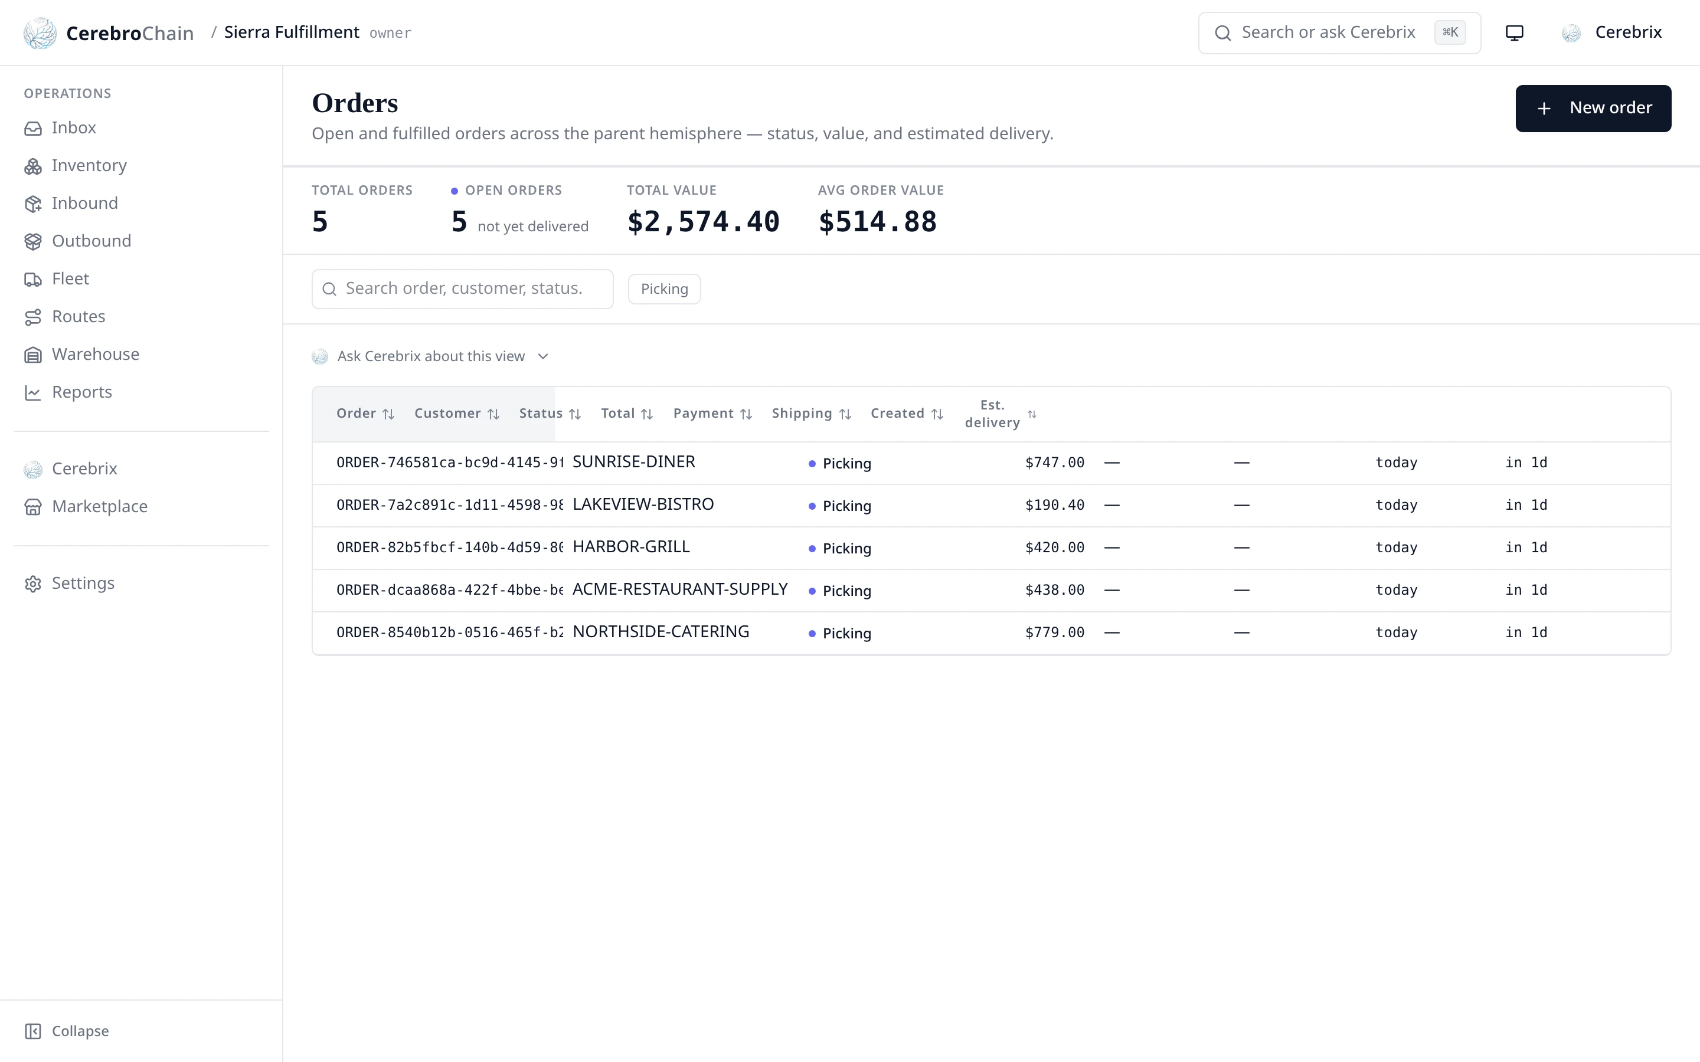Click the plus icon on New order

1544,108
